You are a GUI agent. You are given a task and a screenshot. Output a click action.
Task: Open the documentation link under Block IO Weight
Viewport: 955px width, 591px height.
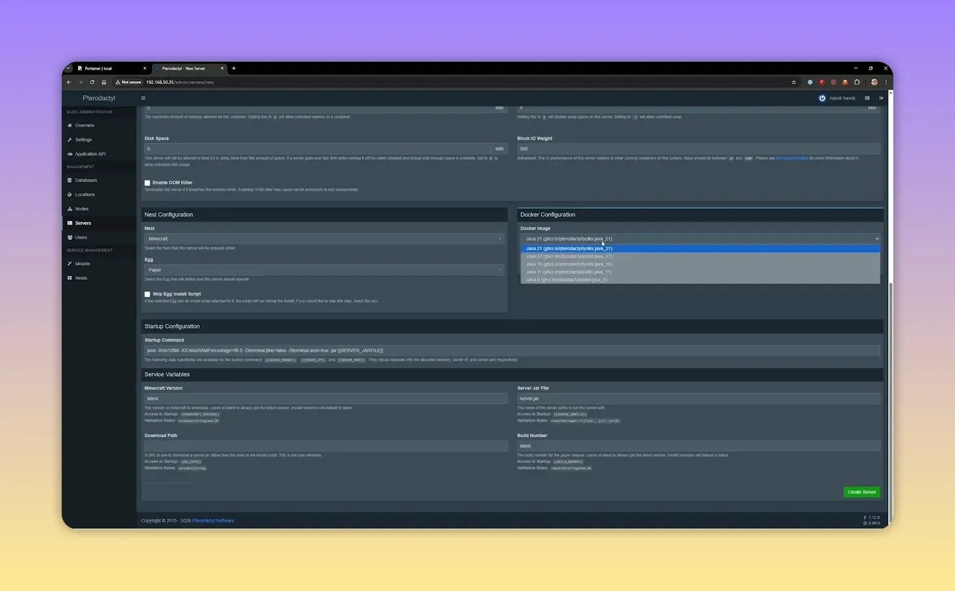(x=792, y=158)
